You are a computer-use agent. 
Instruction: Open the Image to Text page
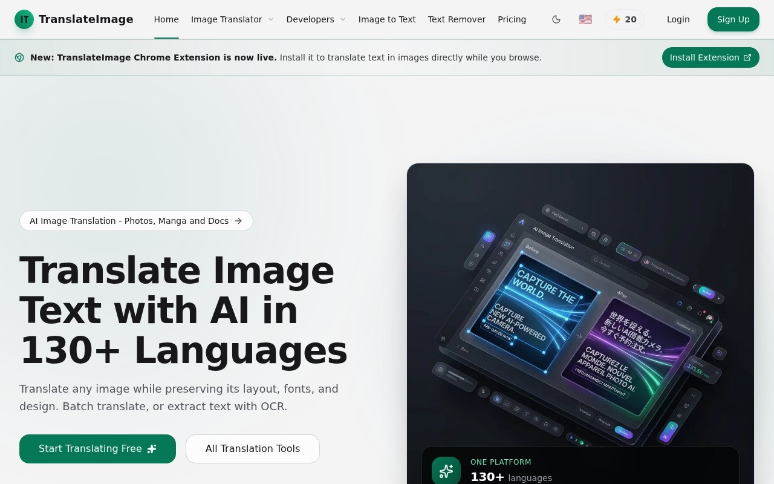click(x=387, y=19)
